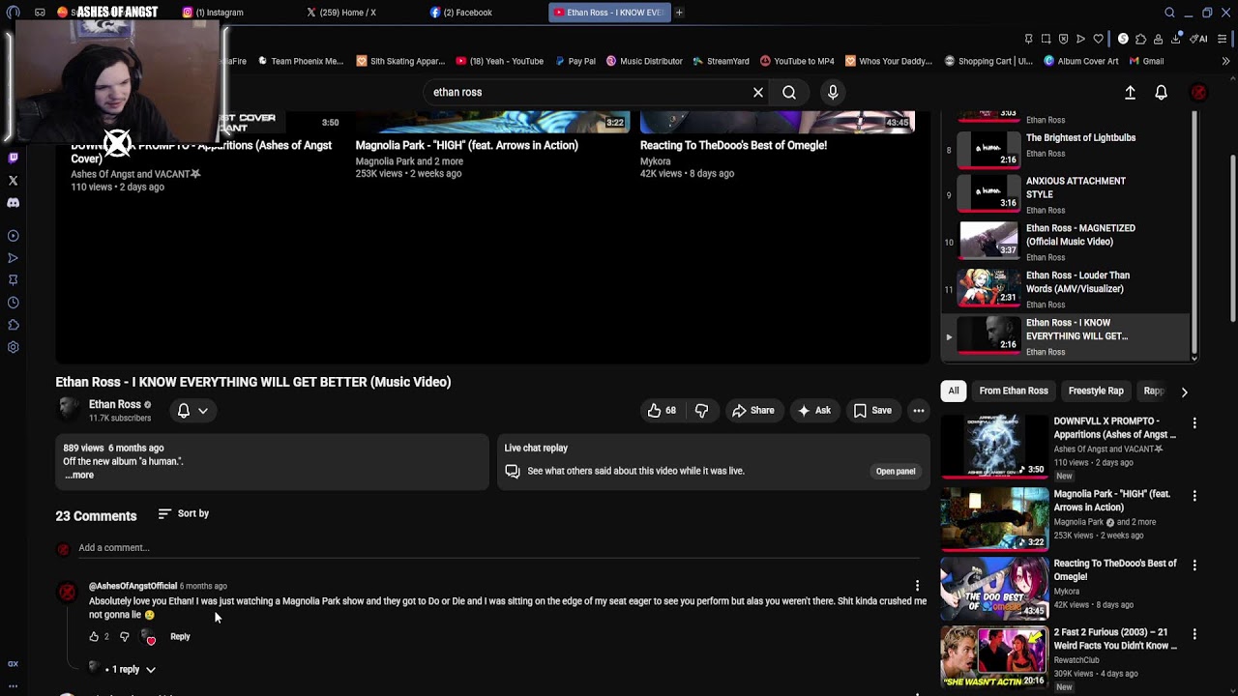Open the subscription notification bell dropdown
This screenshot has height=696, width=1238.
point(192,411)
